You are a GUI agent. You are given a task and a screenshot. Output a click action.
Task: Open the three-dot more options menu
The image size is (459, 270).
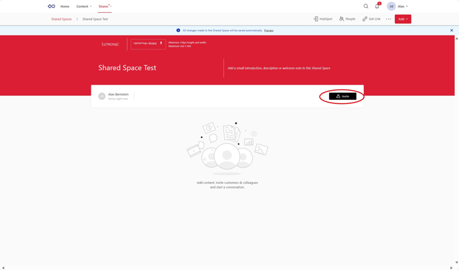[388, 19]
